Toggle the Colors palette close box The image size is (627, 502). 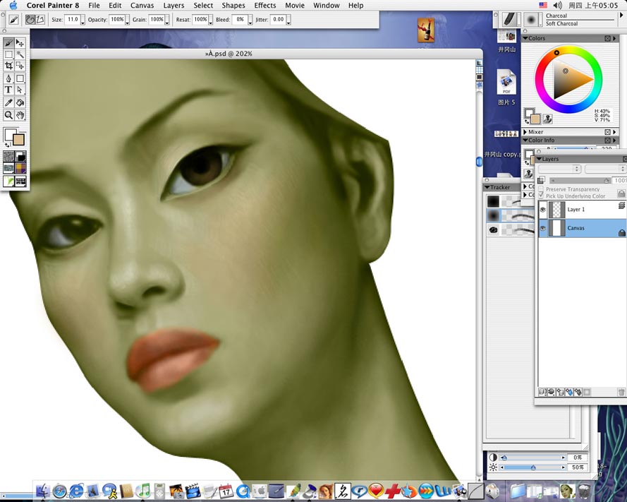(x=607, y=38)
